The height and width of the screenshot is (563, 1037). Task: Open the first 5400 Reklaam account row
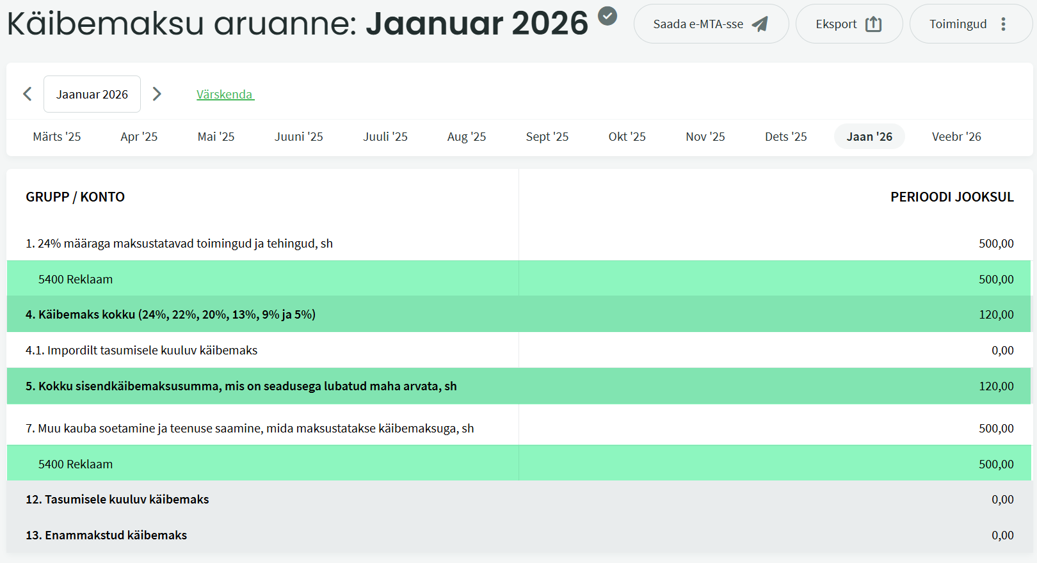point(76,280)
